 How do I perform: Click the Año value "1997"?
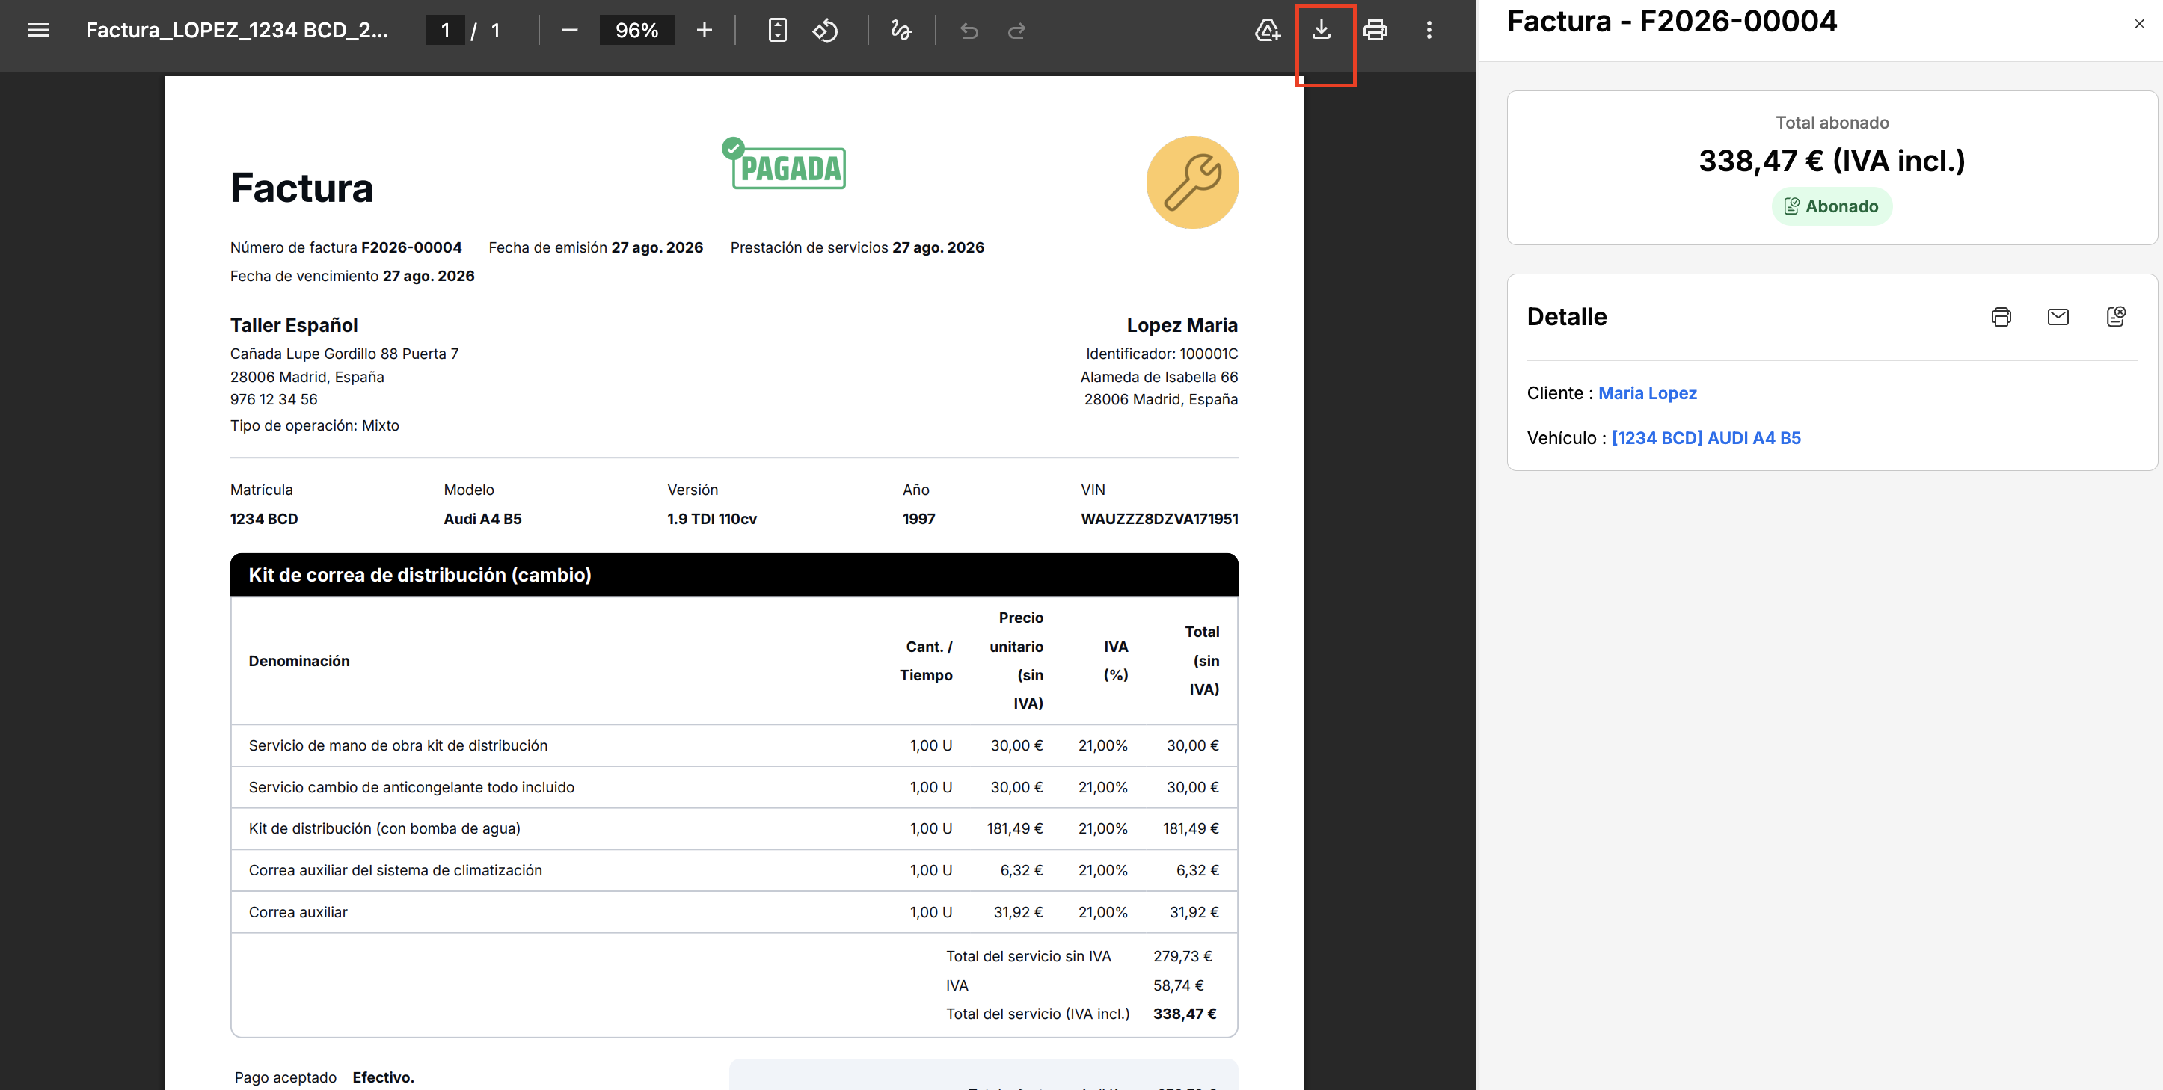[x=918, y=519]
